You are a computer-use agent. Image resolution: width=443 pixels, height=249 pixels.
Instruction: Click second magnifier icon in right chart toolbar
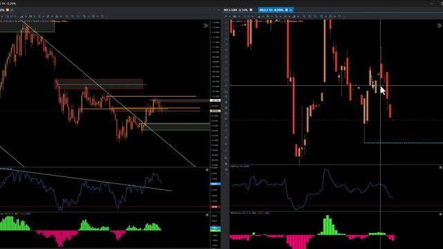click(x=309, y=17)
